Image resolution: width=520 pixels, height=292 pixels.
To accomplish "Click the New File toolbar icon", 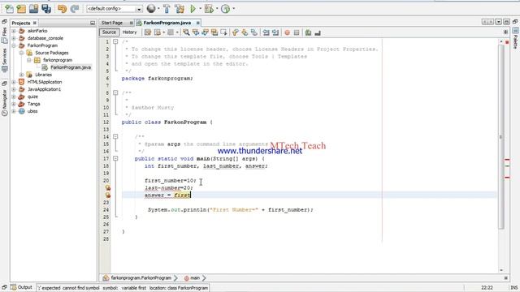I will pos(9,9).
